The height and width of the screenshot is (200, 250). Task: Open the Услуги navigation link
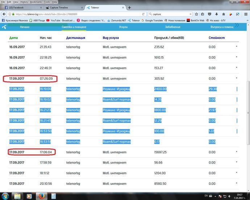123,27
